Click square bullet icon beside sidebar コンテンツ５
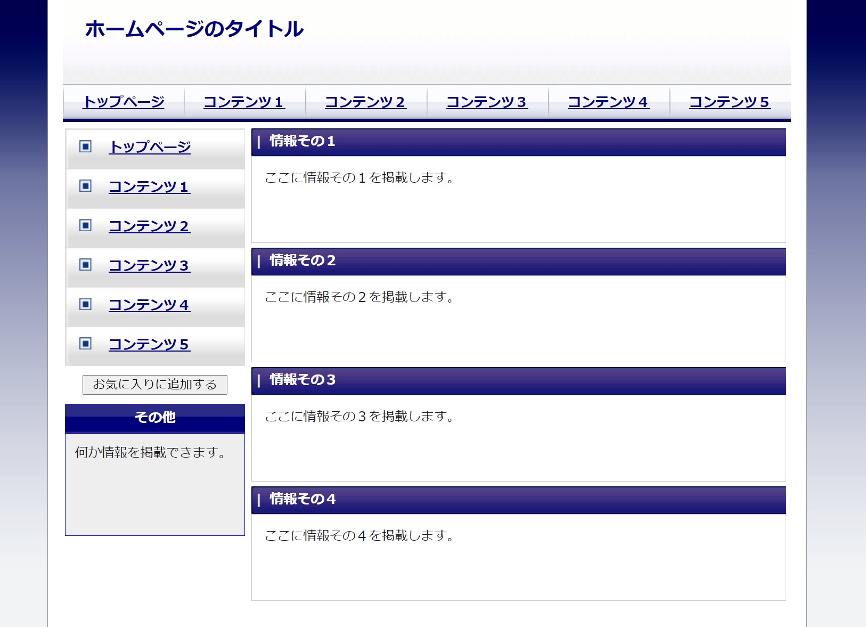The width and height of the screenshot is (866, 627). pyautogui.click(x=85, y=344)
